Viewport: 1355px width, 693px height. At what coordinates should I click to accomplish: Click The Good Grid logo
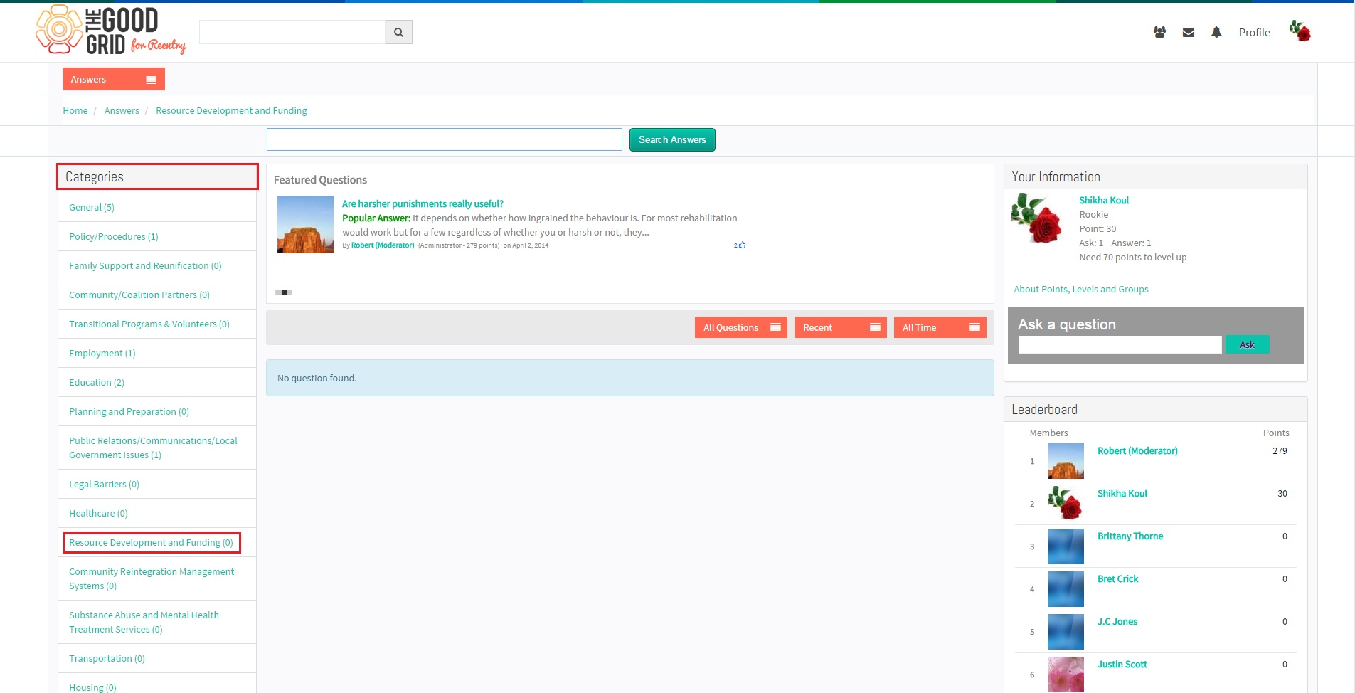tap(111, 30)
